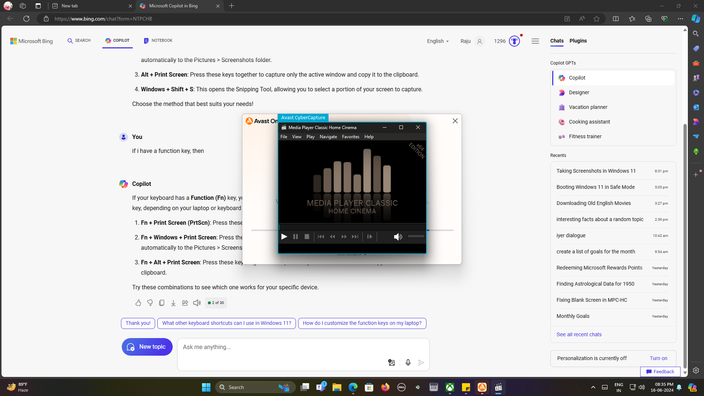The width and height of the screenshot is (704, 396).
Task: Skip to previous track in Media Player Classic
Action: [321, 237]
